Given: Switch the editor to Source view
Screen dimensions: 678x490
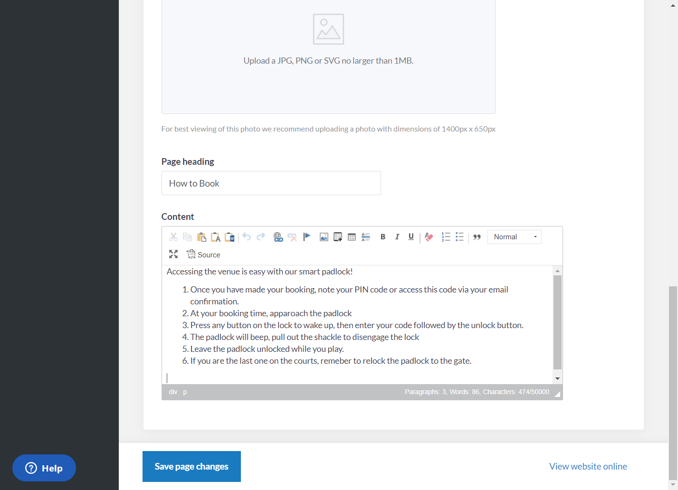Looking at the screenshot, I should coord(204,254).
